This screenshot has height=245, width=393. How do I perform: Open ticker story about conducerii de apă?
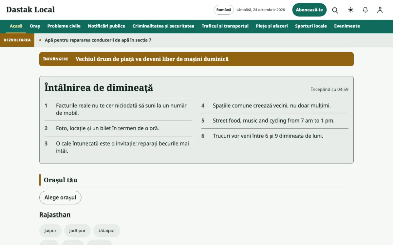(98, 40)
